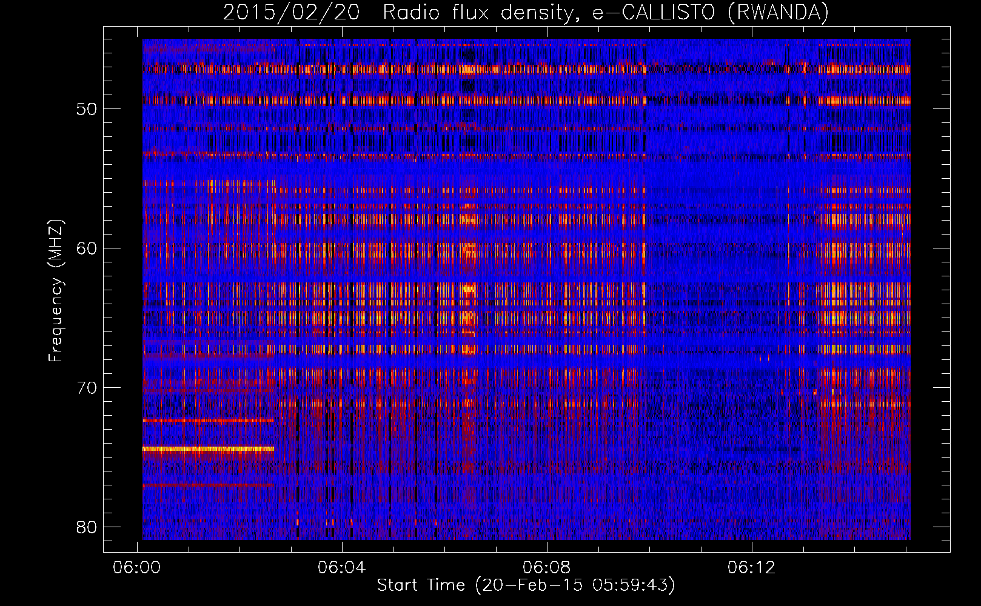The image size is (981, 606).
Task: Click the 06:04 time tick label
Action: pos(342,568)
